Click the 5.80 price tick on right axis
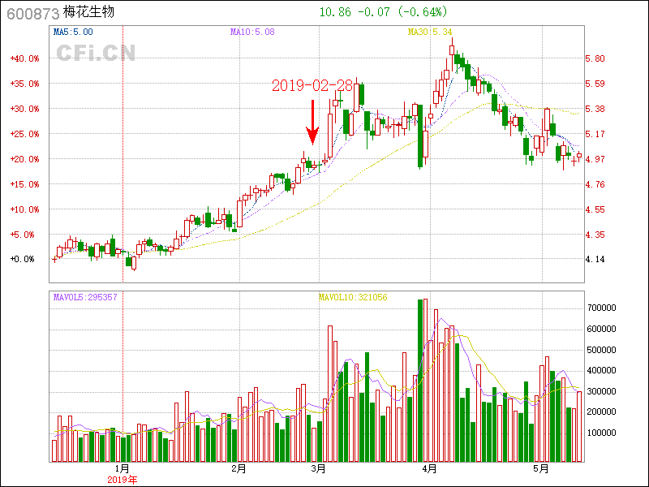 (595, 59)
